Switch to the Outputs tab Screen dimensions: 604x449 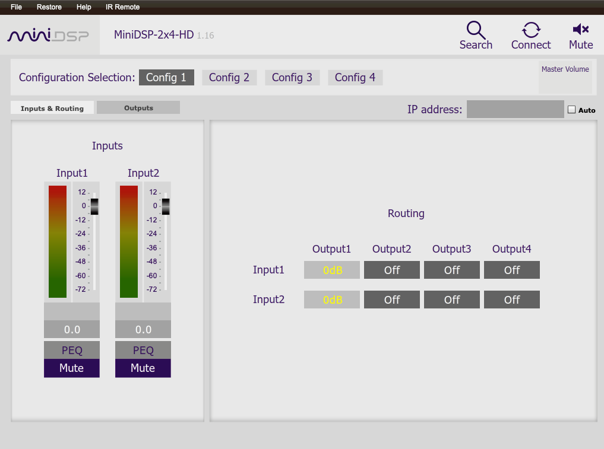pos(138,108)
